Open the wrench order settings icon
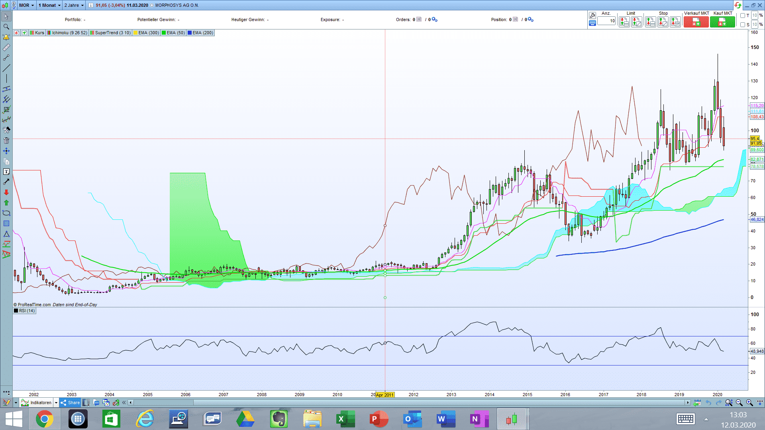The width and height of the screenshot is (765, 430). 592,15
